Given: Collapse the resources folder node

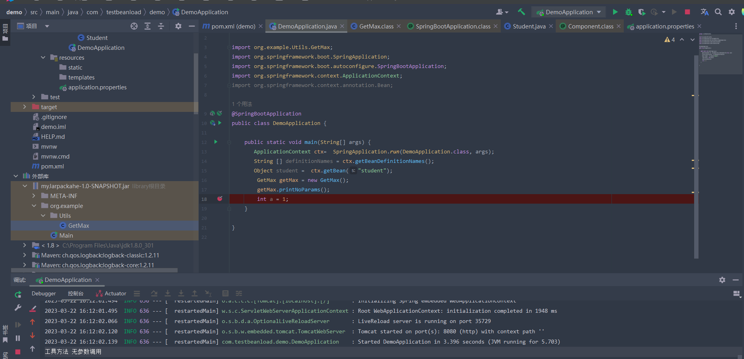Looking at the screenshot, I should click(43, 58).
